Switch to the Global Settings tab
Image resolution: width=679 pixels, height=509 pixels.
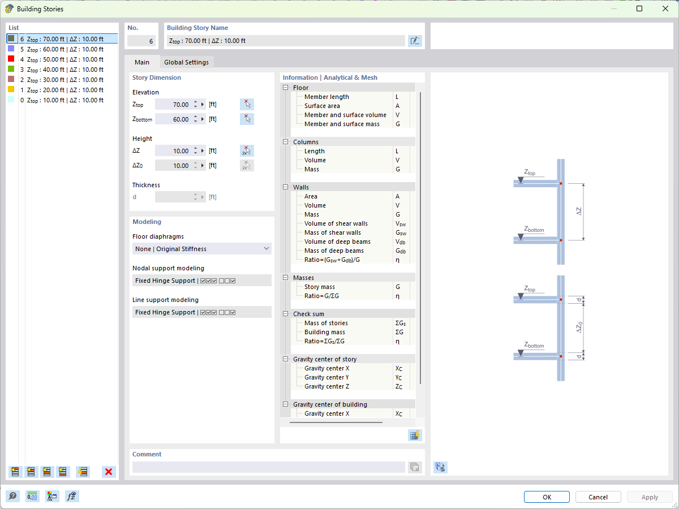[186, 62]
